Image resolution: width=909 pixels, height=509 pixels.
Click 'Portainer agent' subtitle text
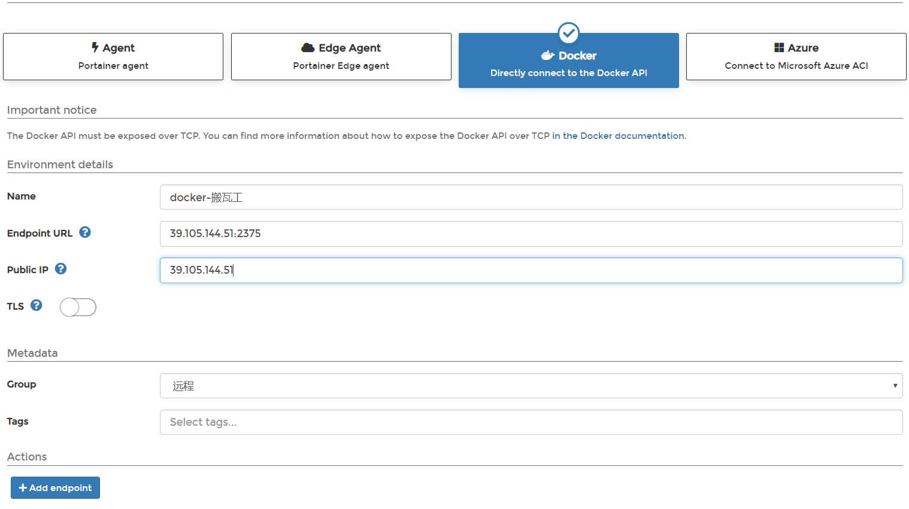point(113,66)
